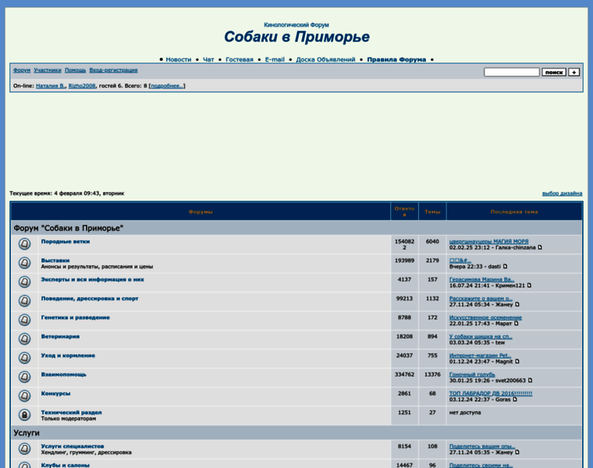This screenshot has width=593, height=468.
Task: Expand online users via подробнее link
Action: point(167,86)
